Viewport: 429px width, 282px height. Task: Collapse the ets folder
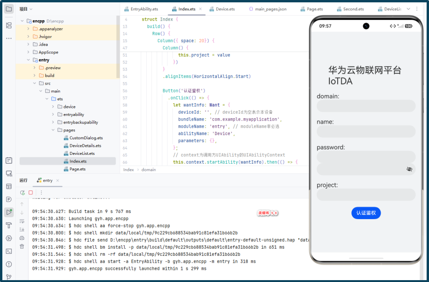[47, 99]
